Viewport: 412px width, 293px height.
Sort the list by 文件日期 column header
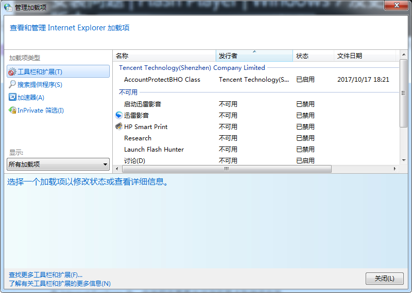(365, 56)
